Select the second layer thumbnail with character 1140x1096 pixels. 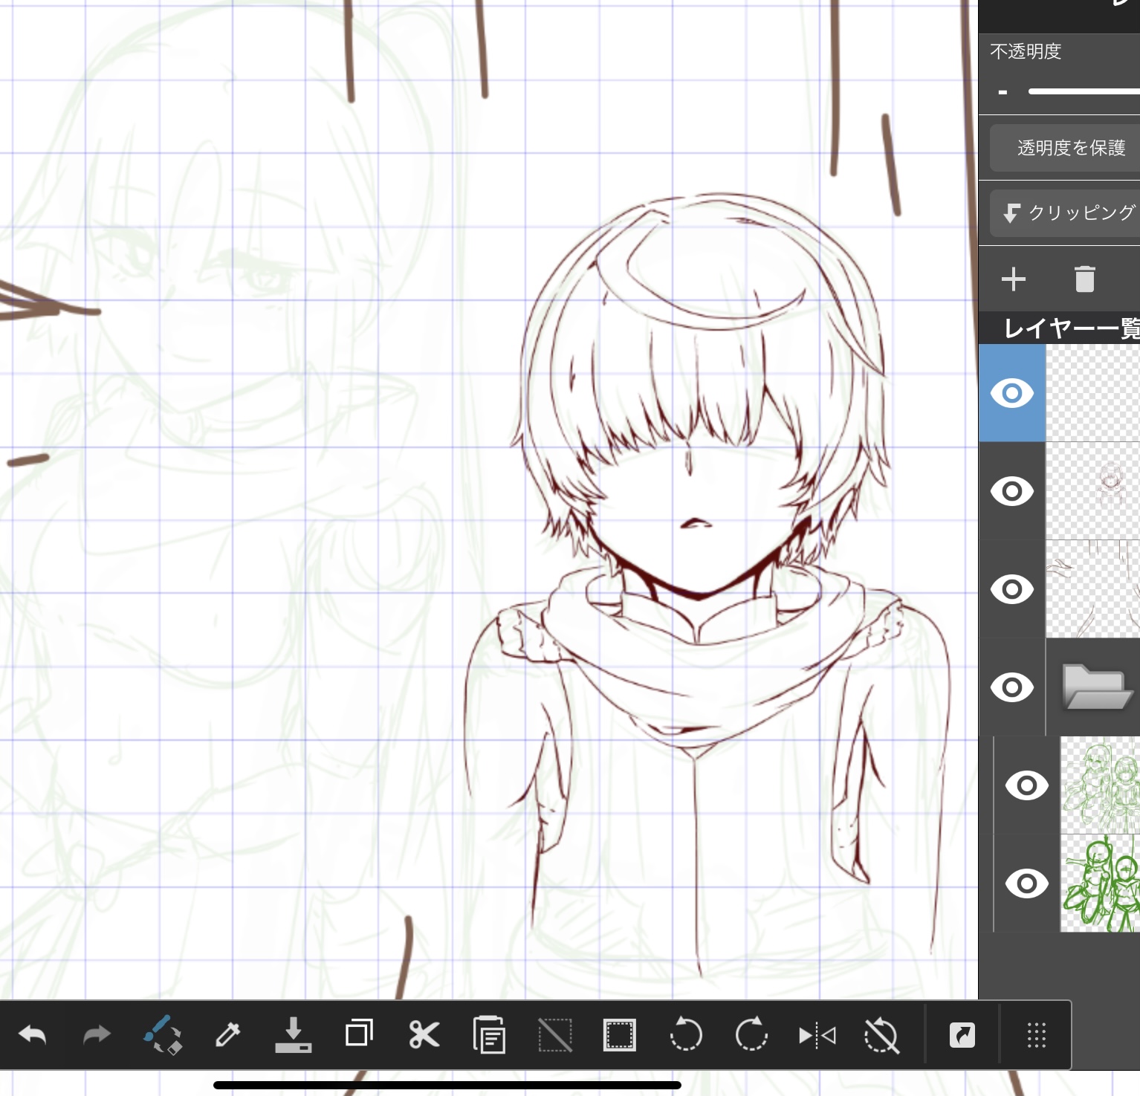click(1092, 491)
